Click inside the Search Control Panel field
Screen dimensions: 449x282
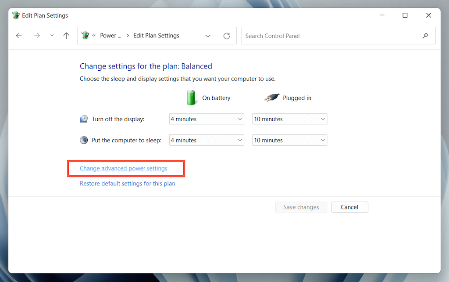[307, 36]
